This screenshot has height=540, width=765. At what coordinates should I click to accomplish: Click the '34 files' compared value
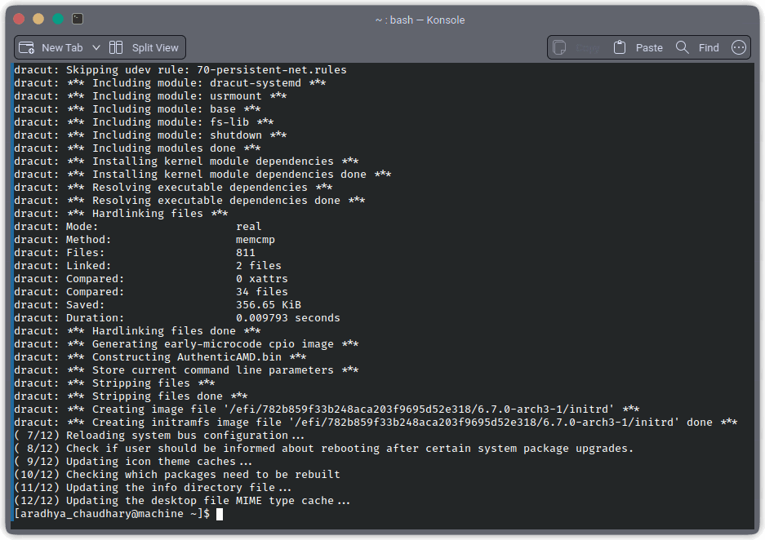pos(262,291)
